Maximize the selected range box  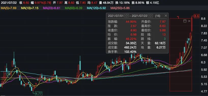[185, 21]
